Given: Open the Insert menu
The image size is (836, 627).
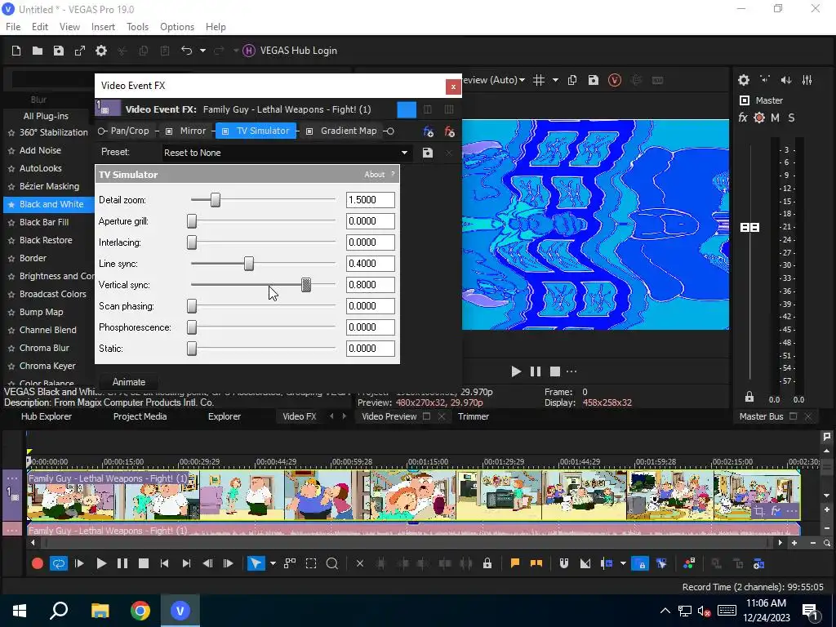Looking at the screenshot, I should [103, 27].
